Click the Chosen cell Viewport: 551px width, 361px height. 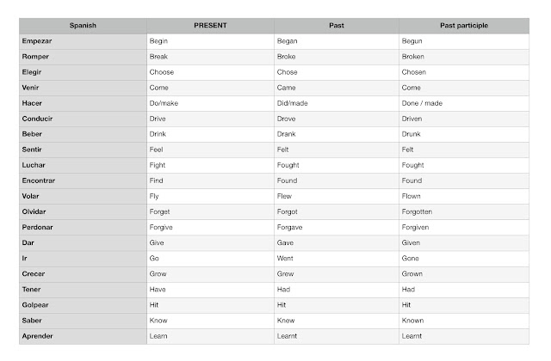[464, 72]
